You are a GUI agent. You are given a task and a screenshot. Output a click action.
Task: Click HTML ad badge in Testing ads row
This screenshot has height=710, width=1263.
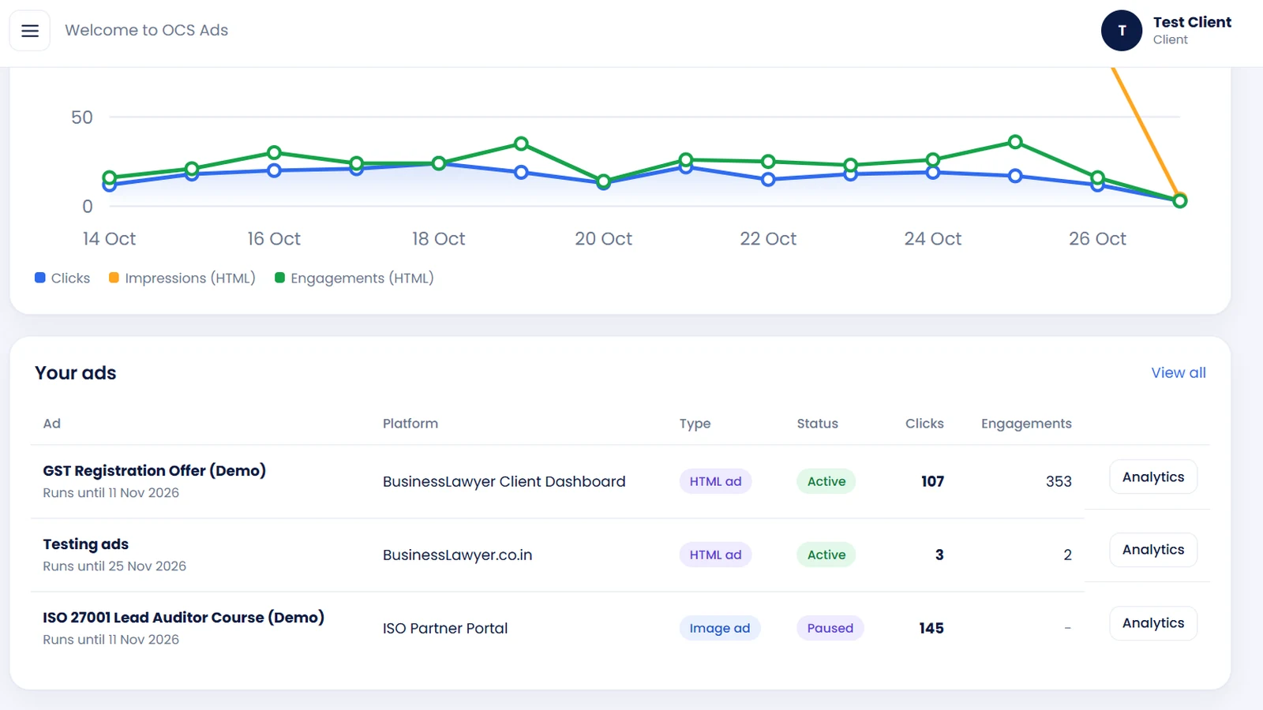715,555
